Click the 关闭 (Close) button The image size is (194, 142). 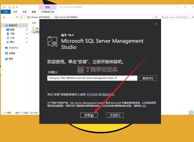(x=115, y=115)
